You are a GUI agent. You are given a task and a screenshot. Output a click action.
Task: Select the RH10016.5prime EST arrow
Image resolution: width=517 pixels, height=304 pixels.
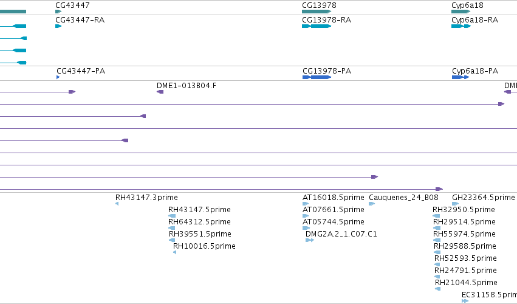175,252
